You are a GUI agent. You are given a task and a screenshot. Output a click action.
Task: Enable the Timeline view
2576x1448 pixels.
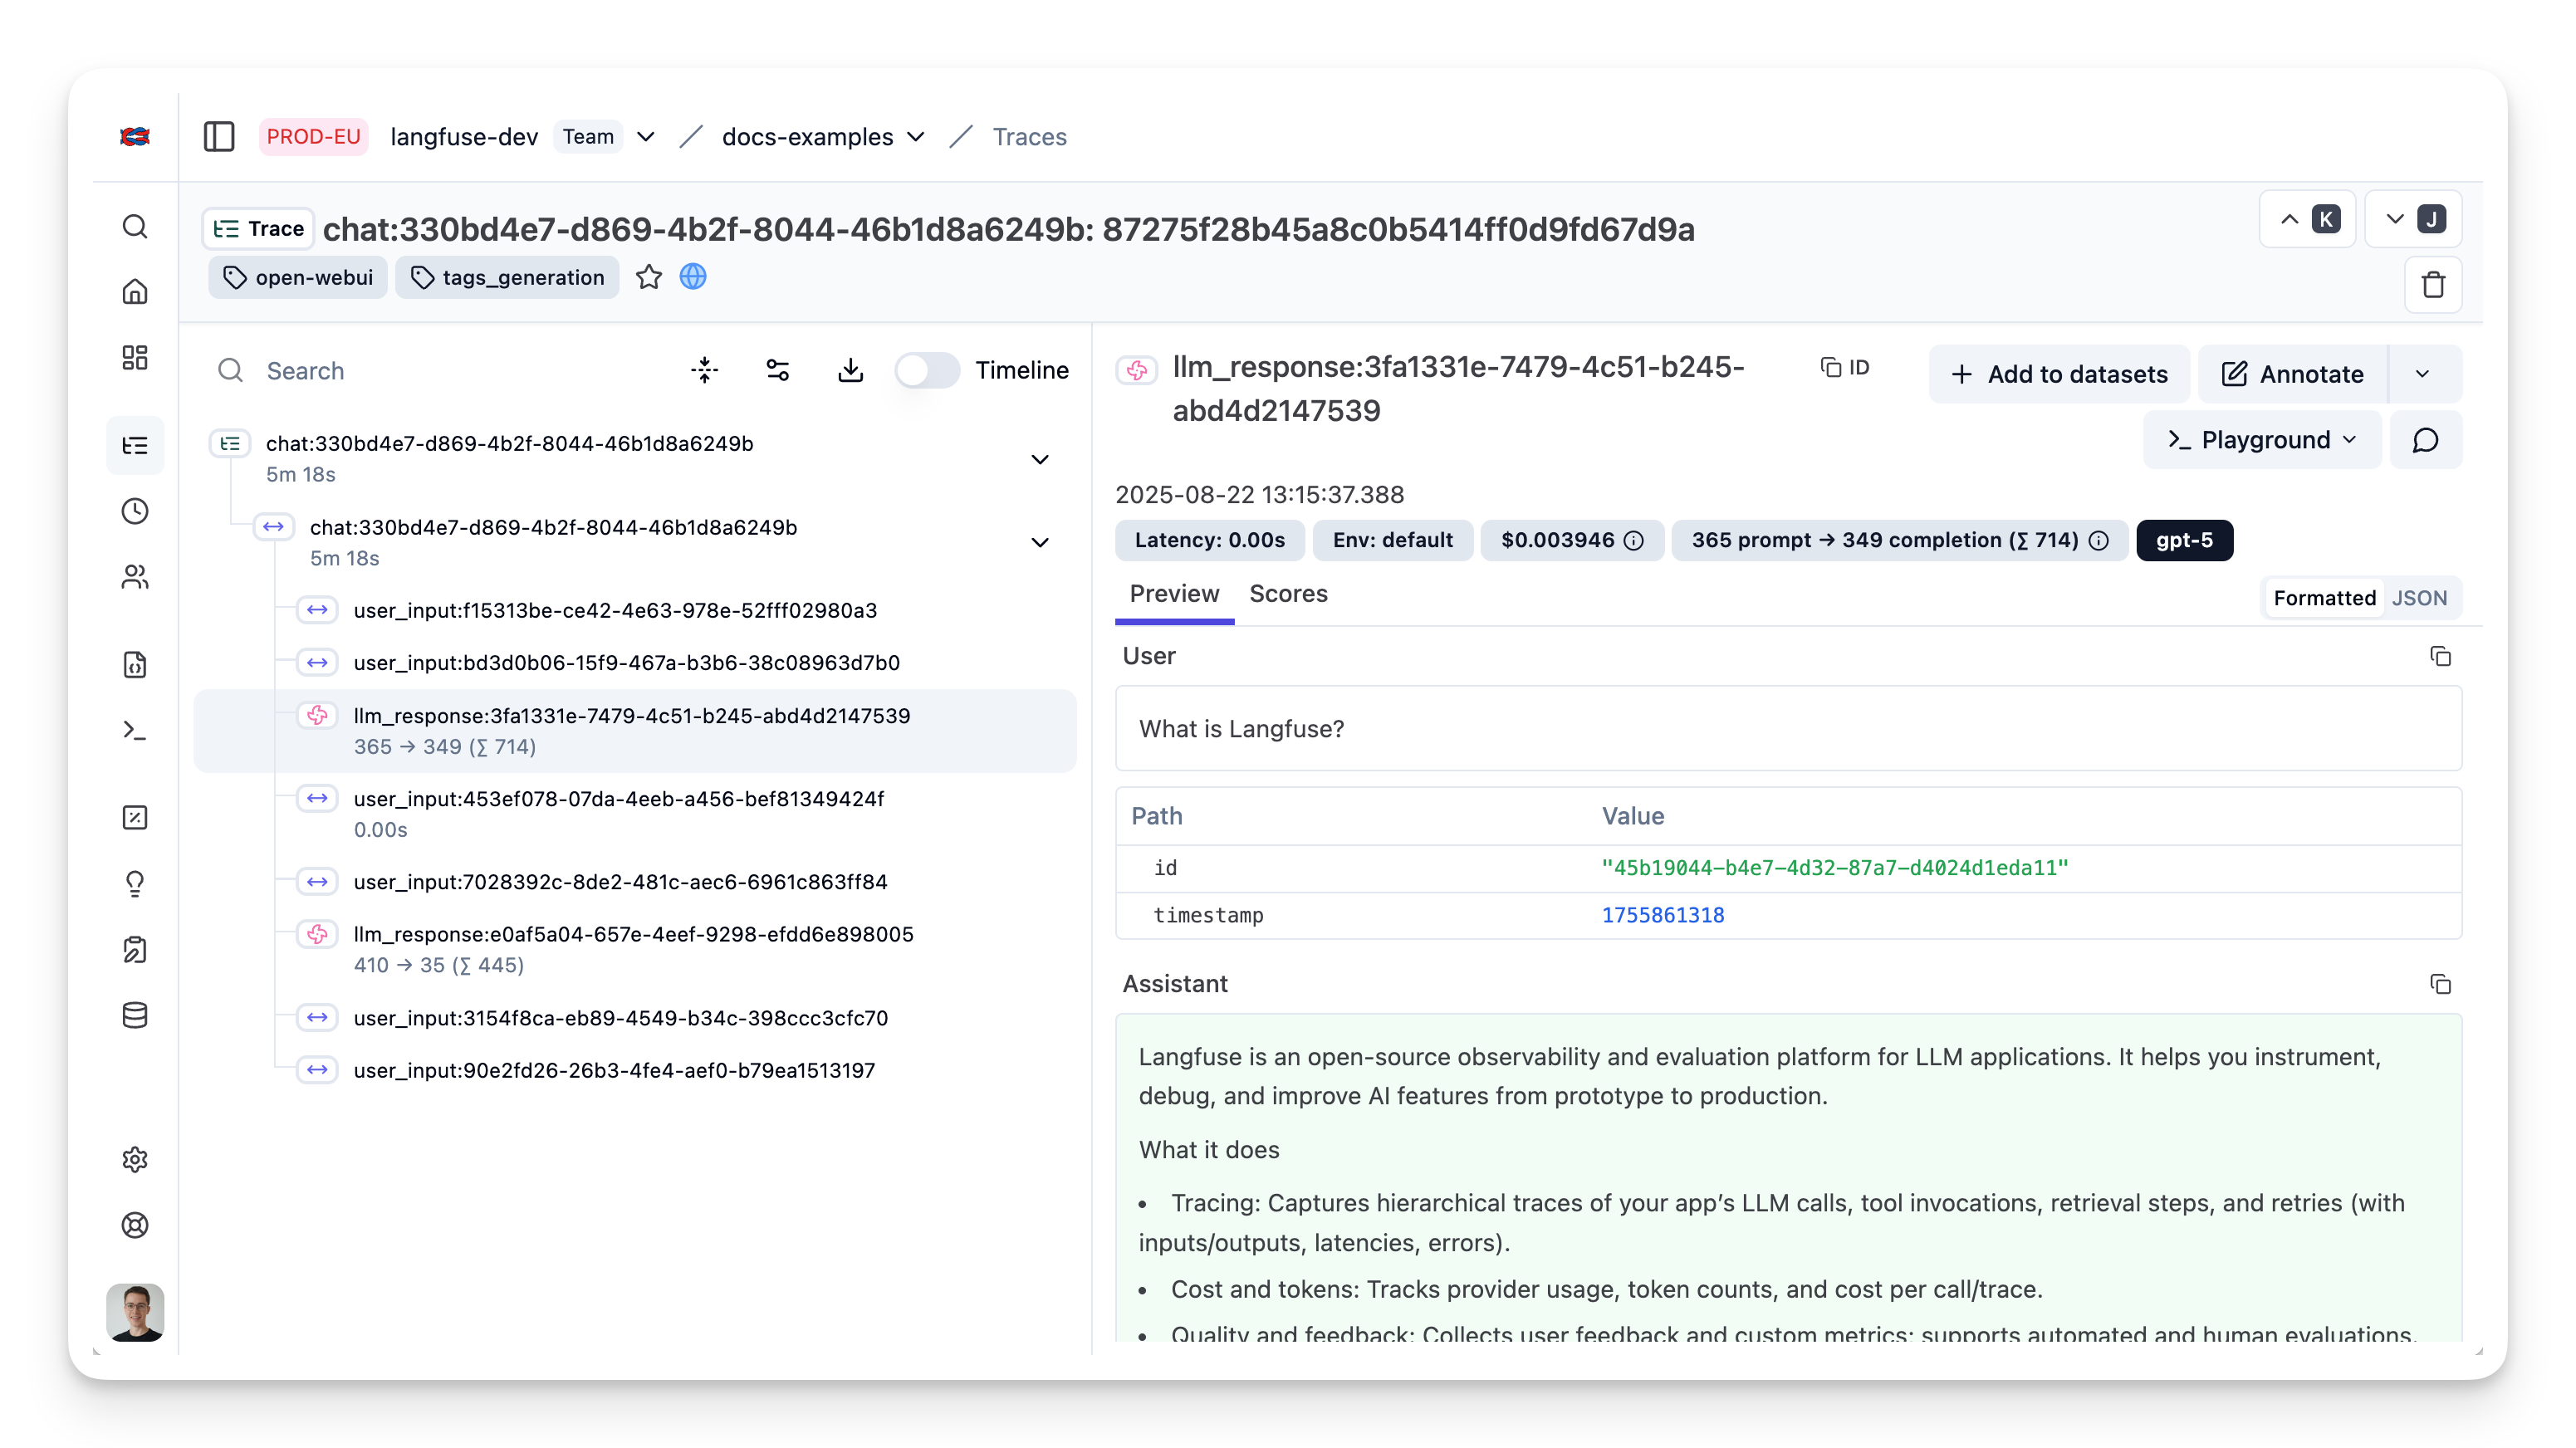926,370
